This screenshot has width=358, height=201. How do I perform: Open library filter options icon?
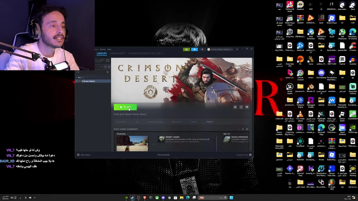108,72
